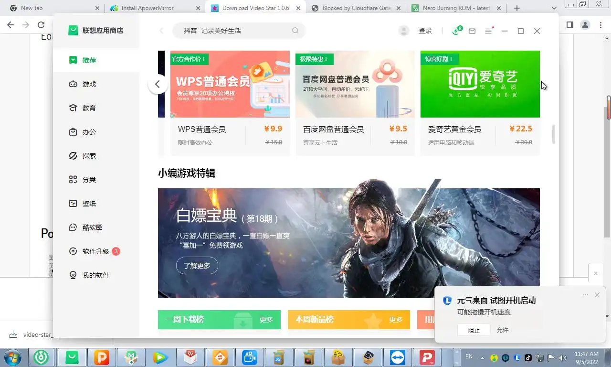The height and width of the screenshot is (367, 611).
Task: Show hidden system tray icons arrow
Action: point(482,357)
